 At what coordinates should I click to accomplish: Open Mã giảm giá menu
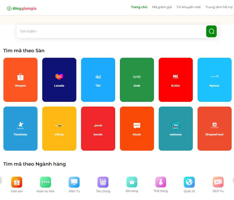pyautogui.click(x=162, y=7)
